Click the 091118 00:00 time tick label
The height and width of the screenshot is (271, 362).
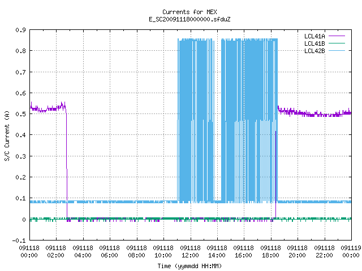(x=29, y=252)
